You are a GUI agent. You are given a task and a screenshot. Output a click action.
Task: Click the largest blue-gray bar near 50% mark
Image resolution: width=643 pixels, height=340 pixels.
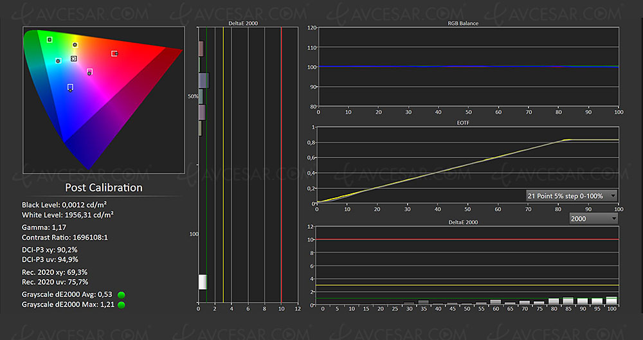204,80
